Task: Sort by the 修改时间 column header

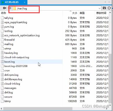Action: tap(101, 13)
